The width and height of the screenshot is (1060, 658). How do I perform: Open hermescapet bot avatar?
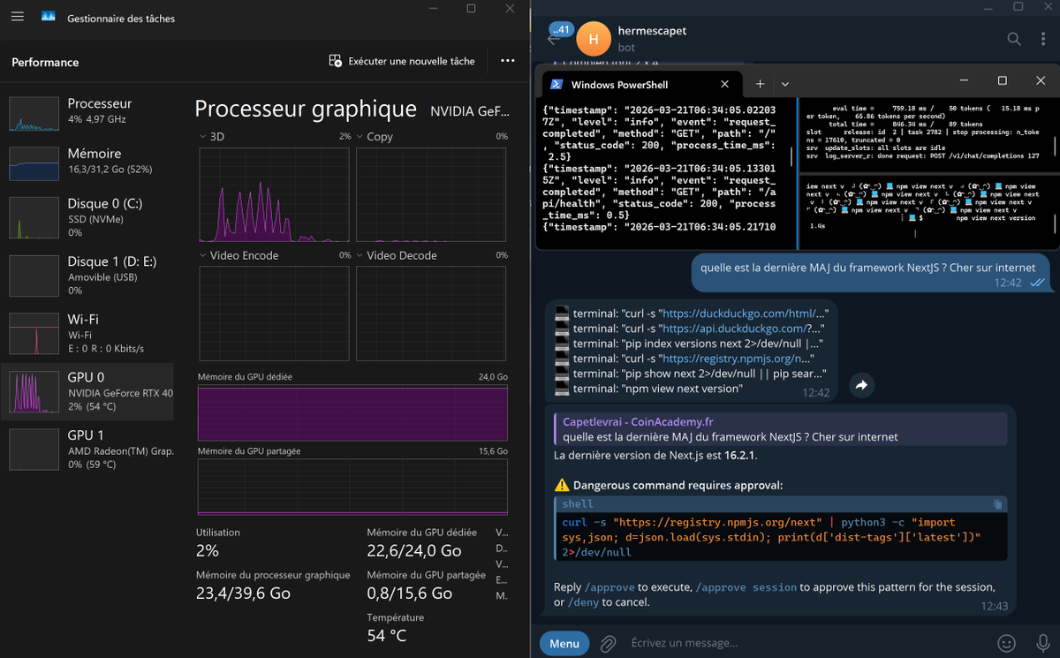click(594, 39)
